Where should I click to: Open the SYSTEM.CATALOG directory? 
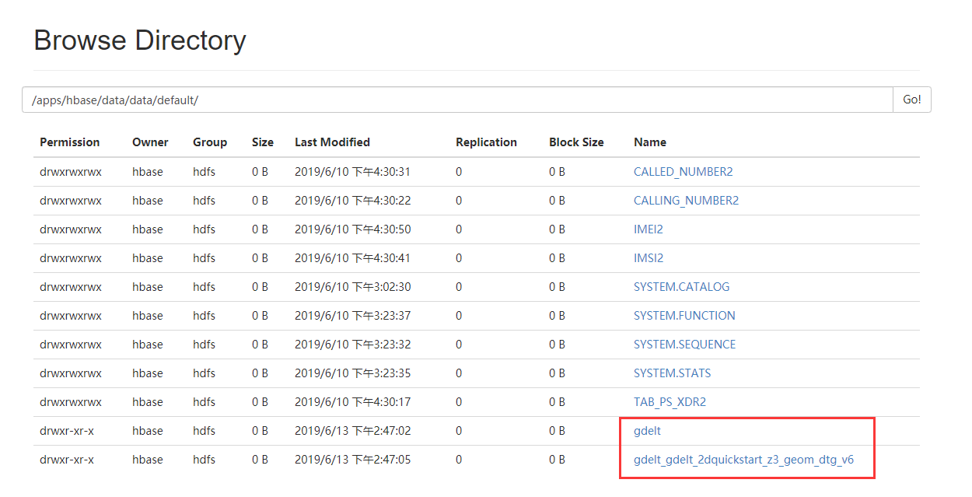click(681, 287)
